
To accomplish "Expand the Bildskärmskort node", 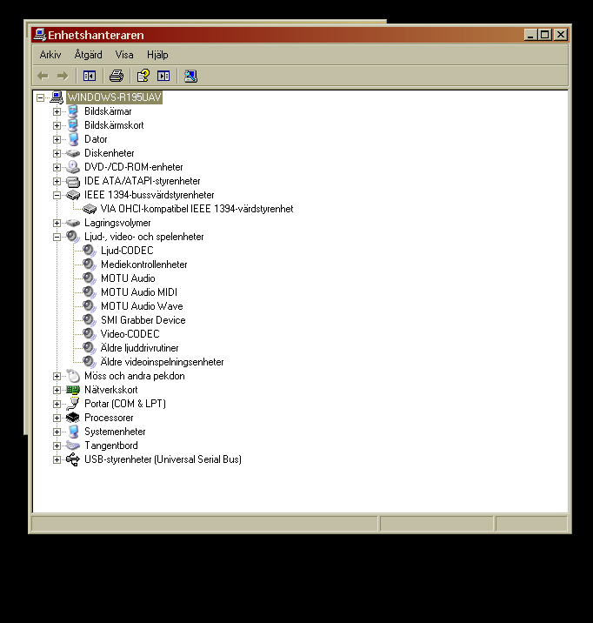I will click(57, 125).
